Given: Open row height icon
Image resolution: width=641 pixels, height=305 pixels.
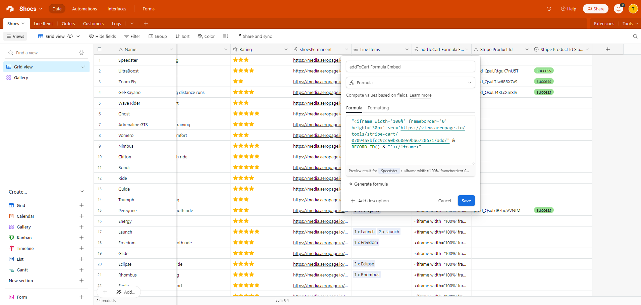Looking at the screenshot, I should pos(225,36).
